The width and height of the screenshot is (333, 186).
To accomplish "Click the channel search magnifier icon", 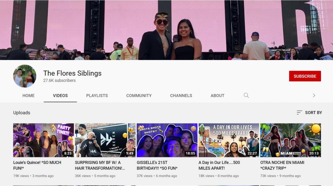I will [x=246, y=95].
